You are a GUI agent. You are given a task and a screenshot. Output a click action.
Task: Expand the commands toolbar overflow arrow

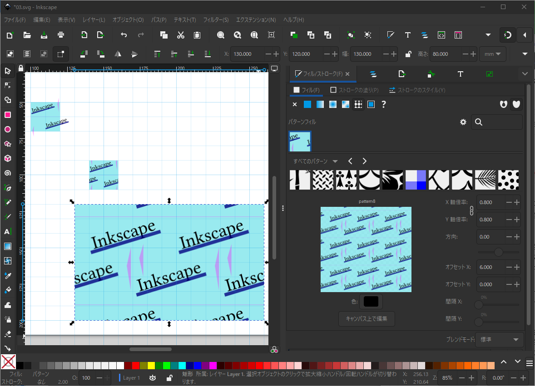pyautogui.click(x=488, y=35)
